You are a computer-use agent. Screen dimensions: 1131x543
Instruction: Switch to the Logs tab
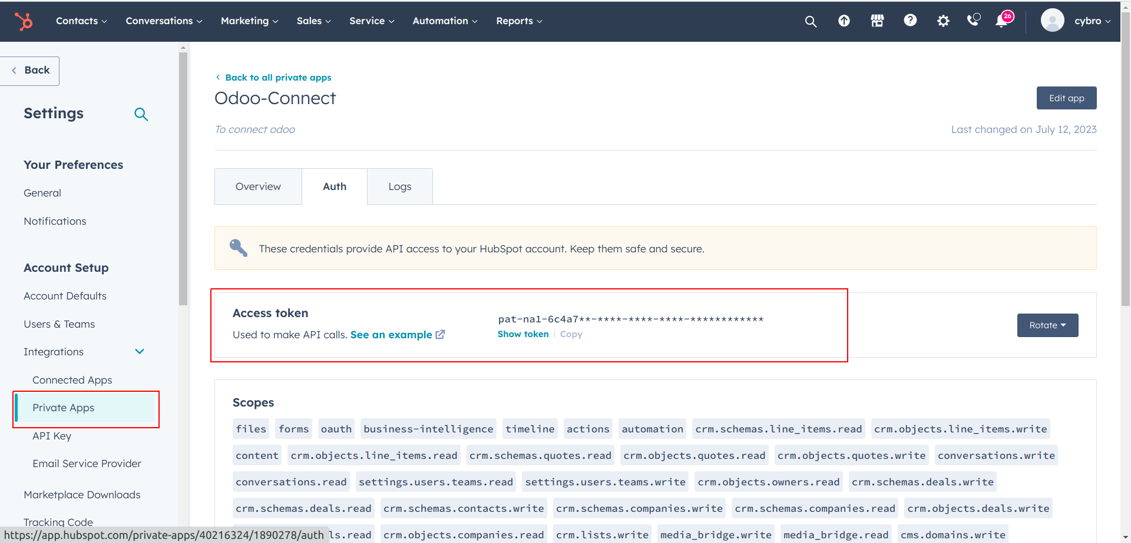pyautogui.click(x=399, y=186)
